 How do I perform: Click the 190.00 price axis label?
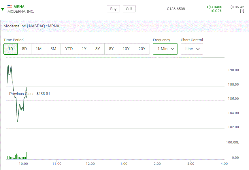(233, 70)
